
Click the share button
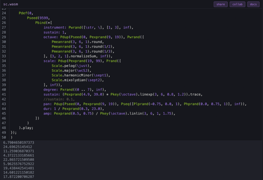220,5
